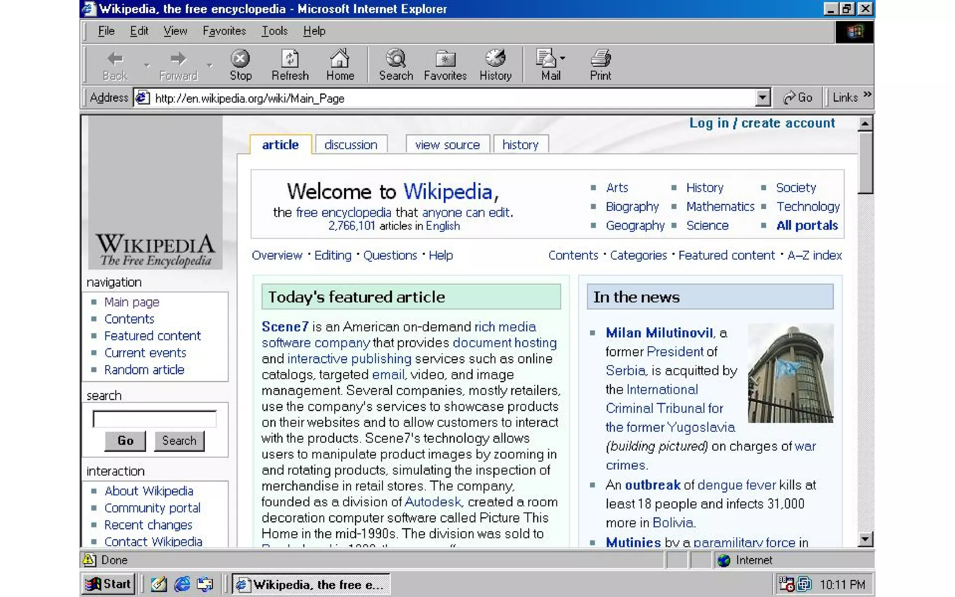Switch to the discussion tab
Image resolution: width=955 pixels, height=597 pixels.
[351, 145]
